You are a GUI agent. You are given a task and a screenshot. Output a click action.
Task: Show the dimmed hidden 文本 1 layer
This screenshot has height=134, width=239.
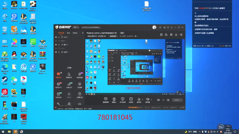pyautogui.click(x=56, y=48)
